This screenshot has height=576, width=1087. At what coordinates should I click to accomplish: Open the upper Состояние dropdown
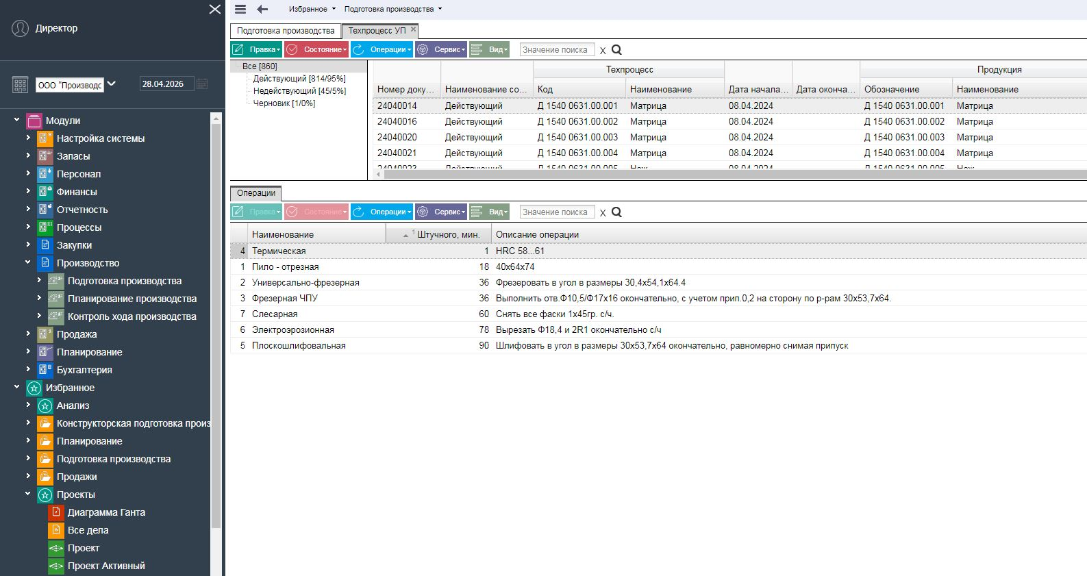pos(316,49)
